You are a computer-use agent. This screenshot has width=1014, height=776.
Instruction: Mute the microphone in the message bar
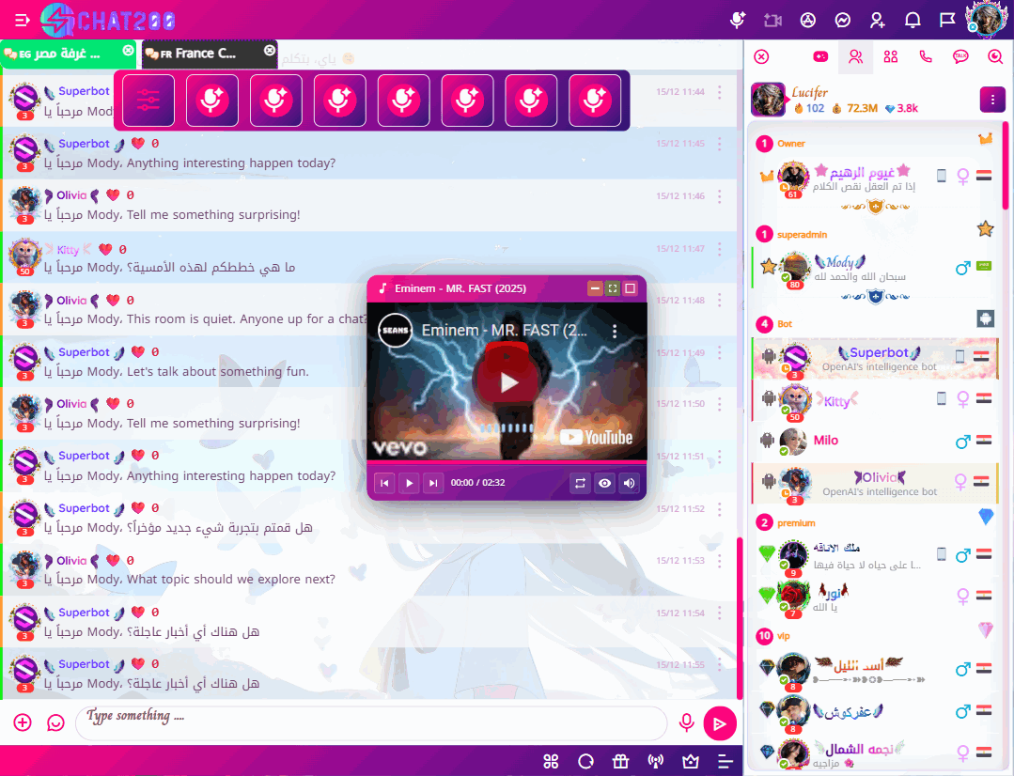click(x=687, y=722)
